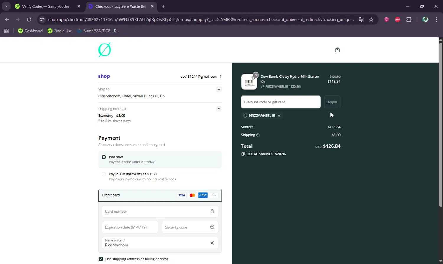Open the apps grid in bookmarks bar
The width and height of the screenshot is (443, 264).
coord(6,31)
